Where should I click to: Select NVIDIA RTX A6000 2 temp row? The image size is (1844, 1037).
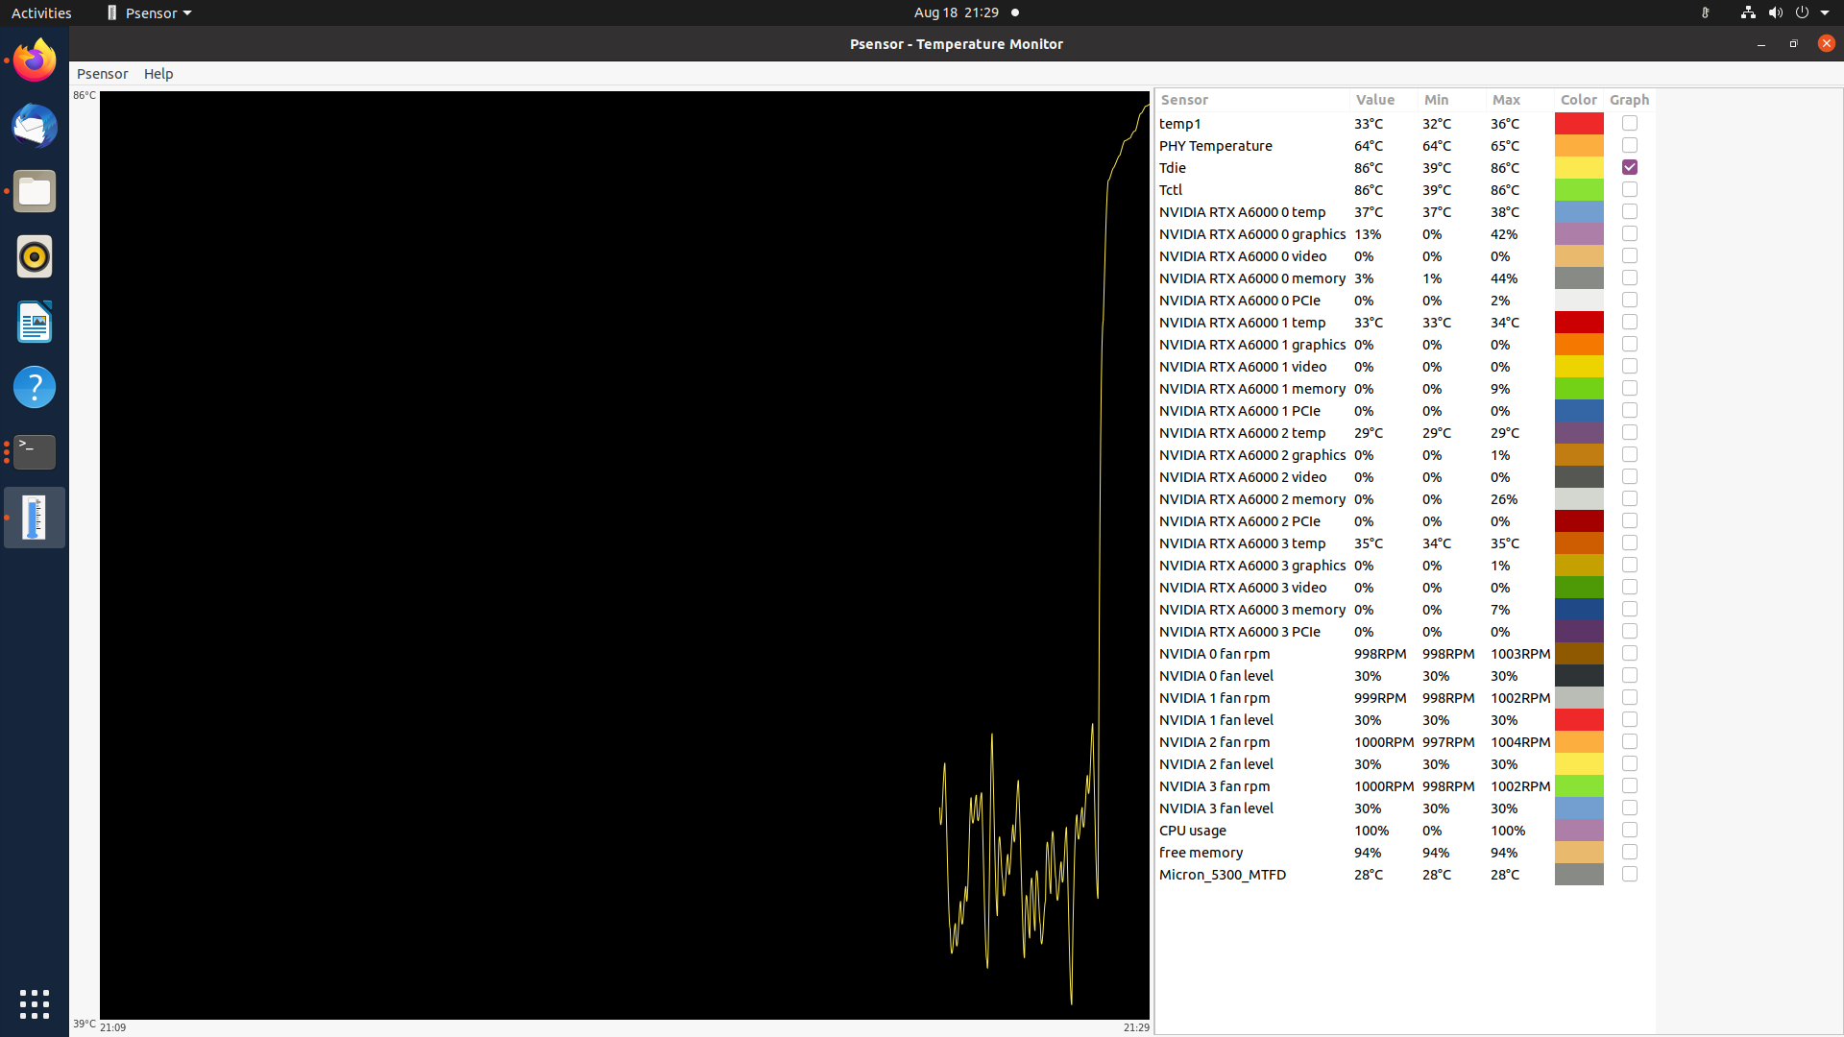1404,432
